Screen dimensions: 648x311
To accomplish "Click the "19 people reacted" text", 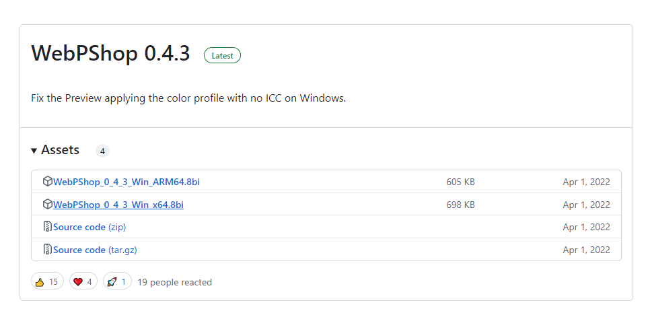I will pyautogui.click(x=174, y=283).
